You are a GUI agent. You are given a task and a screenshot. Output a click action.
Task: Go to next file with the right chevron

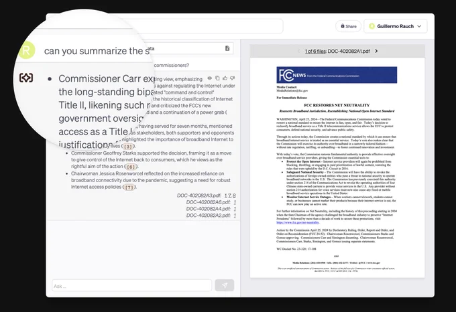[376, 51]
